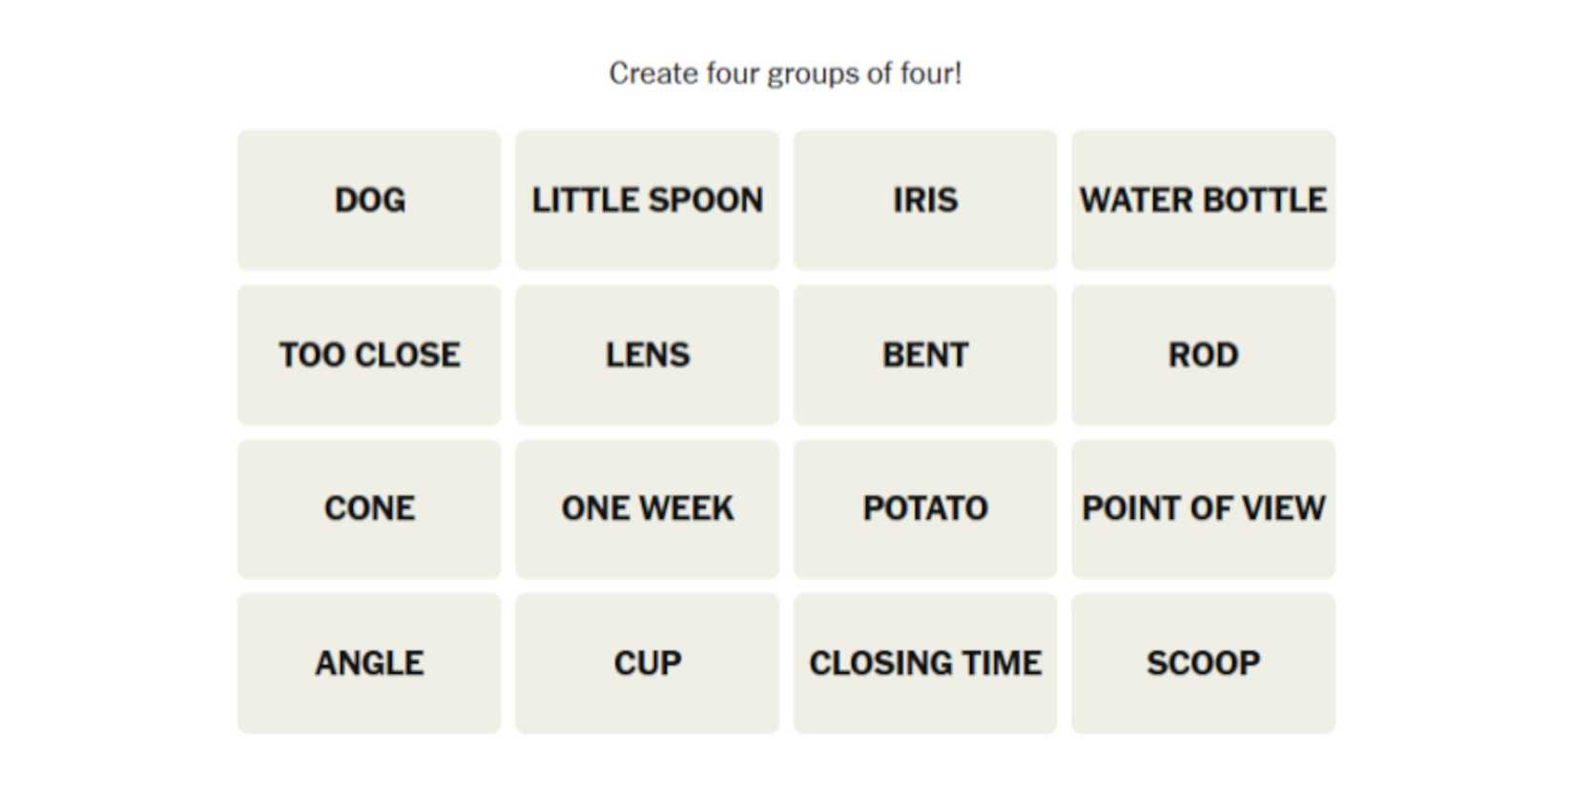Tap the SCOOP tile
Viewport: 1574px width, 787px height.
(1203, 663)
